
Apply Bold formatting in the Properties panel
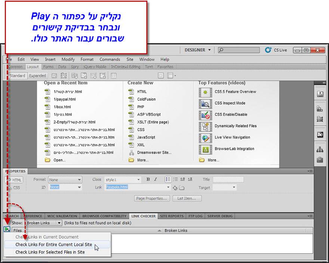(148, 180)
